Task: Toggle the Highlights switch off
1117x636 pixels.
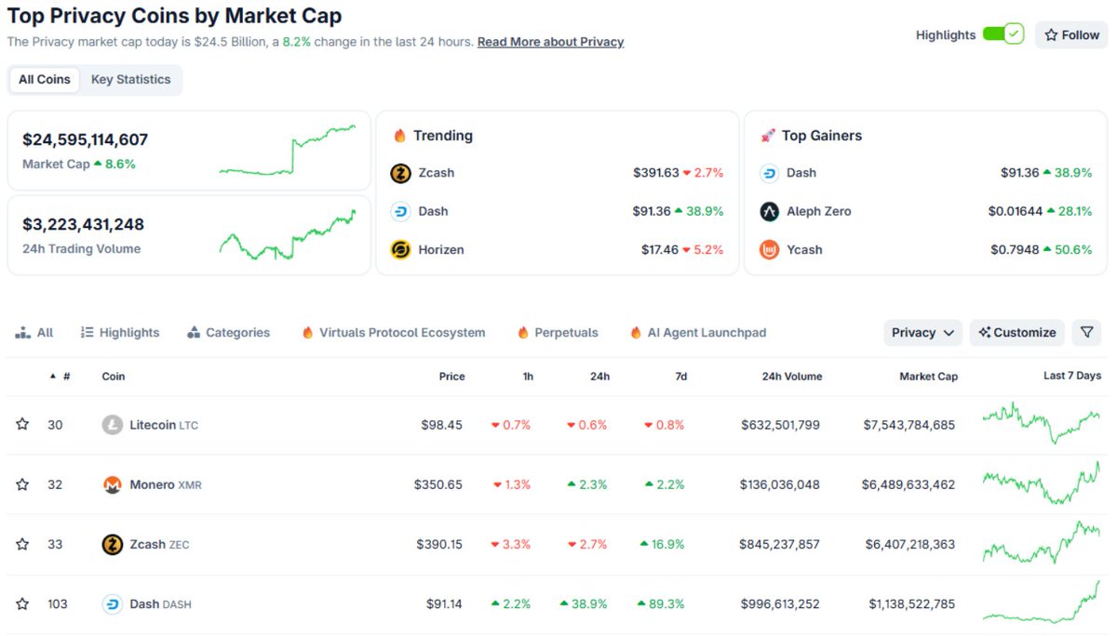Action: [1003, 34]
